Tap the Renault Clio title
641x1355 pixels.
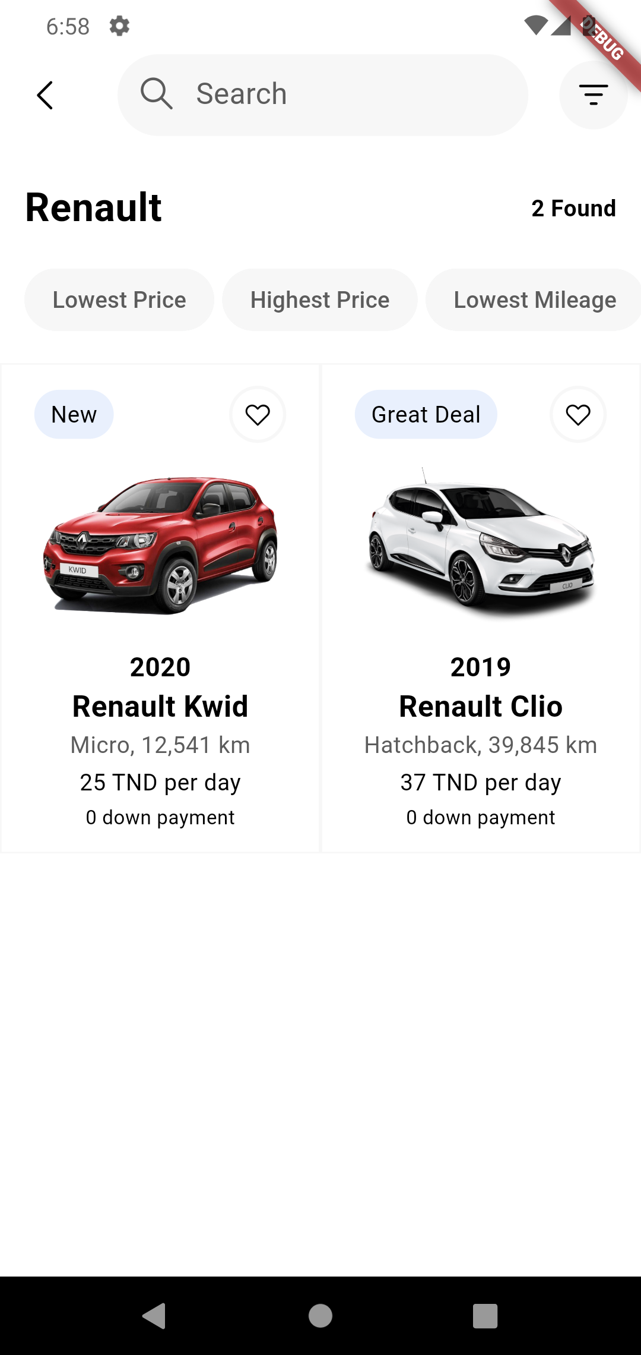point(481,706)
